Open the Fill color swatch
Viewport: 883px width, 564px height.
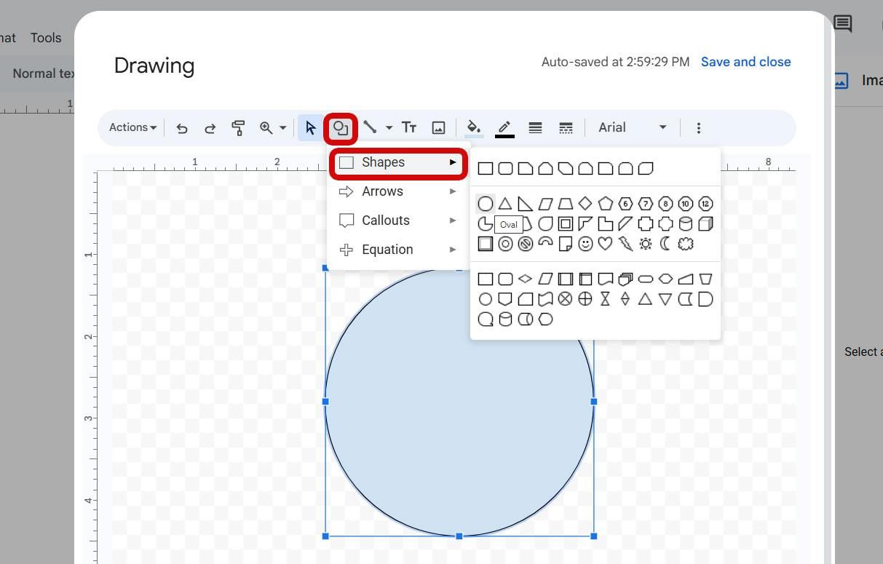472,127
